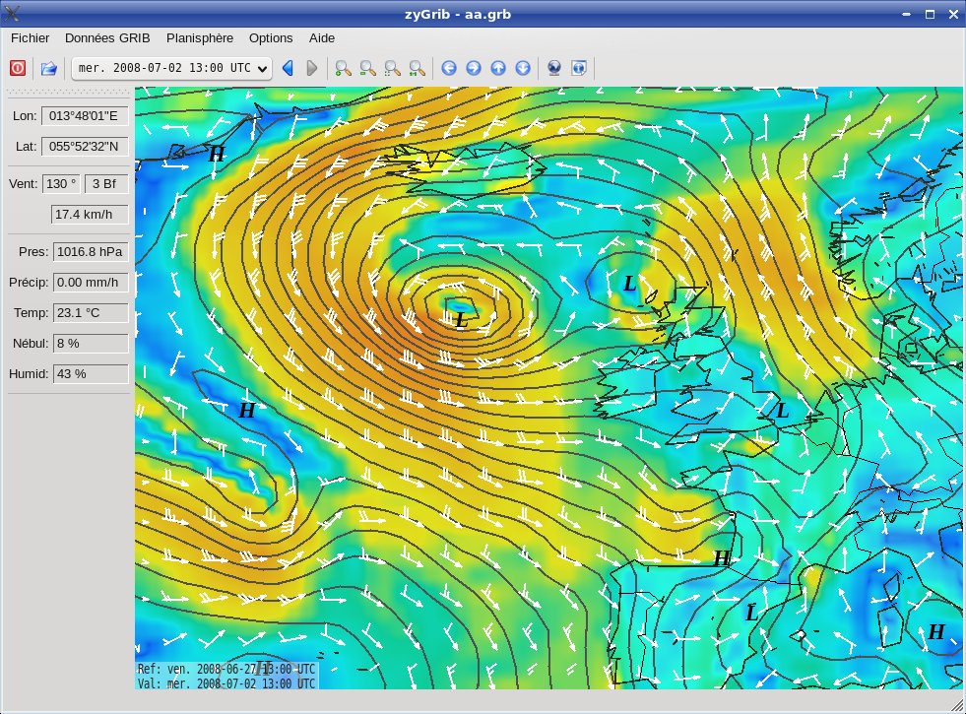
Task: Show GRIB file information icon
Action: click(579, 68)
